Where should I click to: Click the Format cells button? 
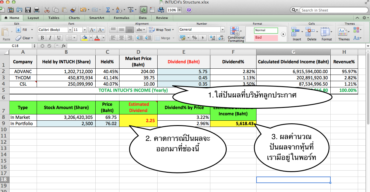coord(327,34)
